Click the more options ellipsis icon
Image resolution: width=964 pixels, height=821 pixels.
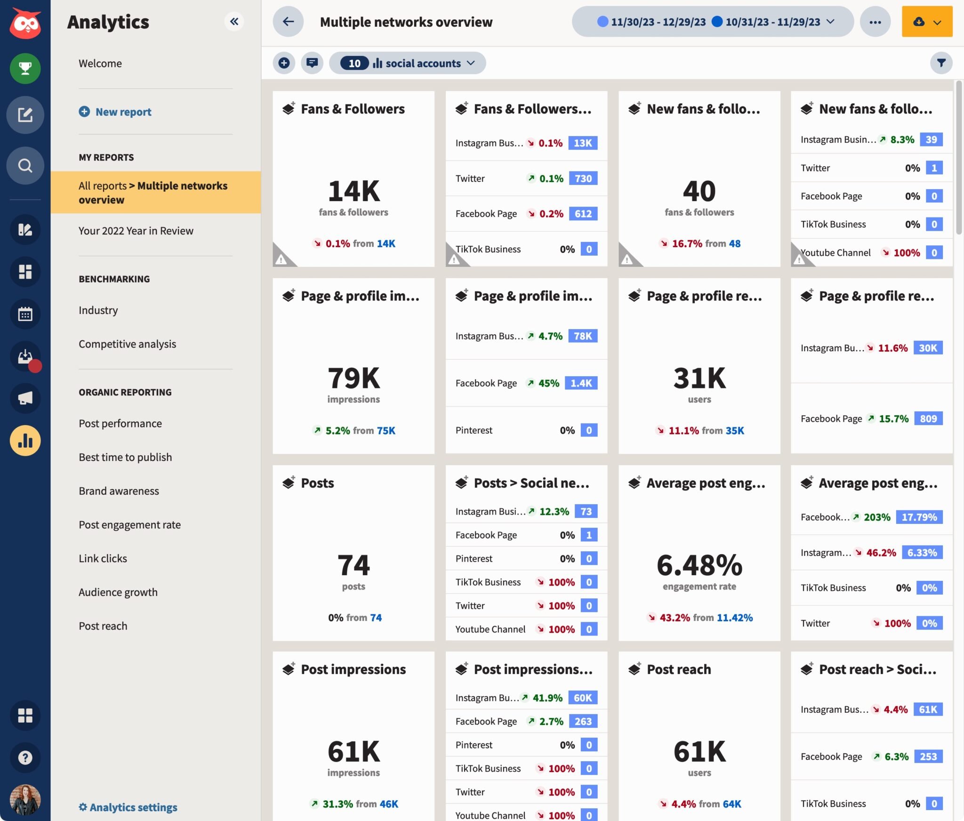[x=876, y=22]
